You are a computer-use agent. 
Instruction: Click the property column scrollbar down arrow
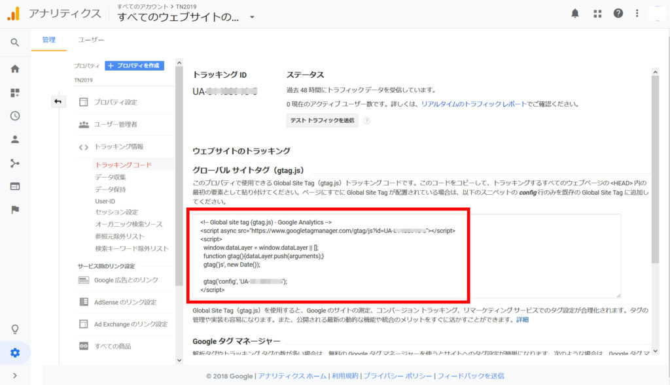179,360
